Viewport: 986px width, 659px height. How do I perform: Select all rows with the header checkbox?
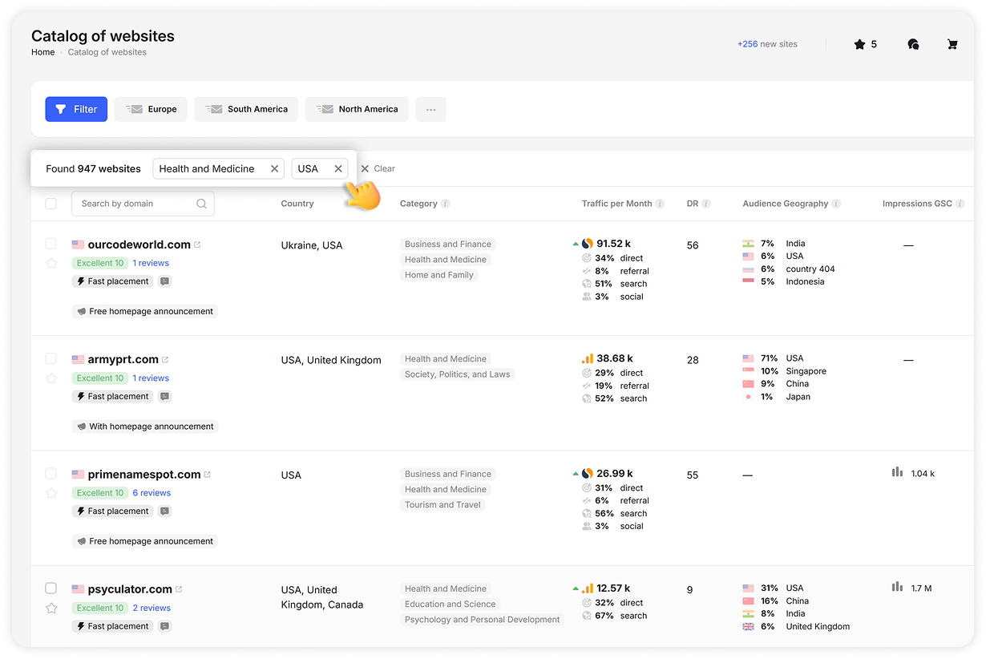coord(51,204)
